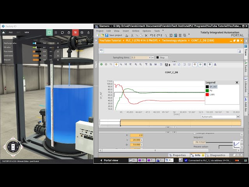Click the orange time range overview bar
Screen dimensions: 249x187
(181, 123)
